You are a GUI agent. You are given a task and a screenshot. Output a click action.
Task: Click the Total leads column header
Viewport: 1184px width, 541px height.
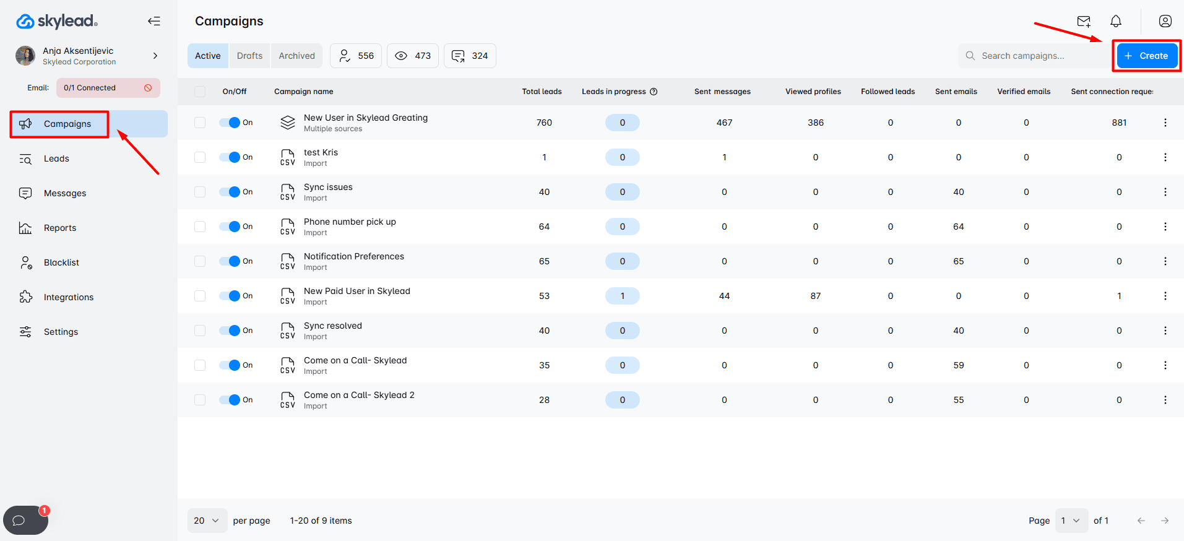pos(542,92)
